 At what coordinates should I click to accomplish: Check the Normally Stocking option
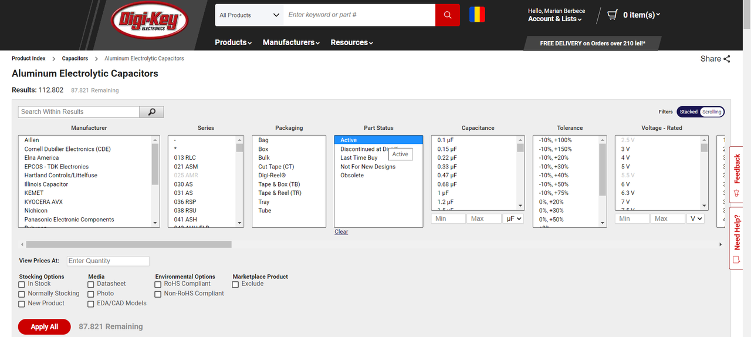pyautogui.click(x=22, y=294)
